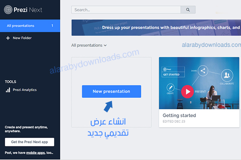The image size is (241, 160).
Task: Click the plus icon beside New Folder
Action: coord(8,38)
